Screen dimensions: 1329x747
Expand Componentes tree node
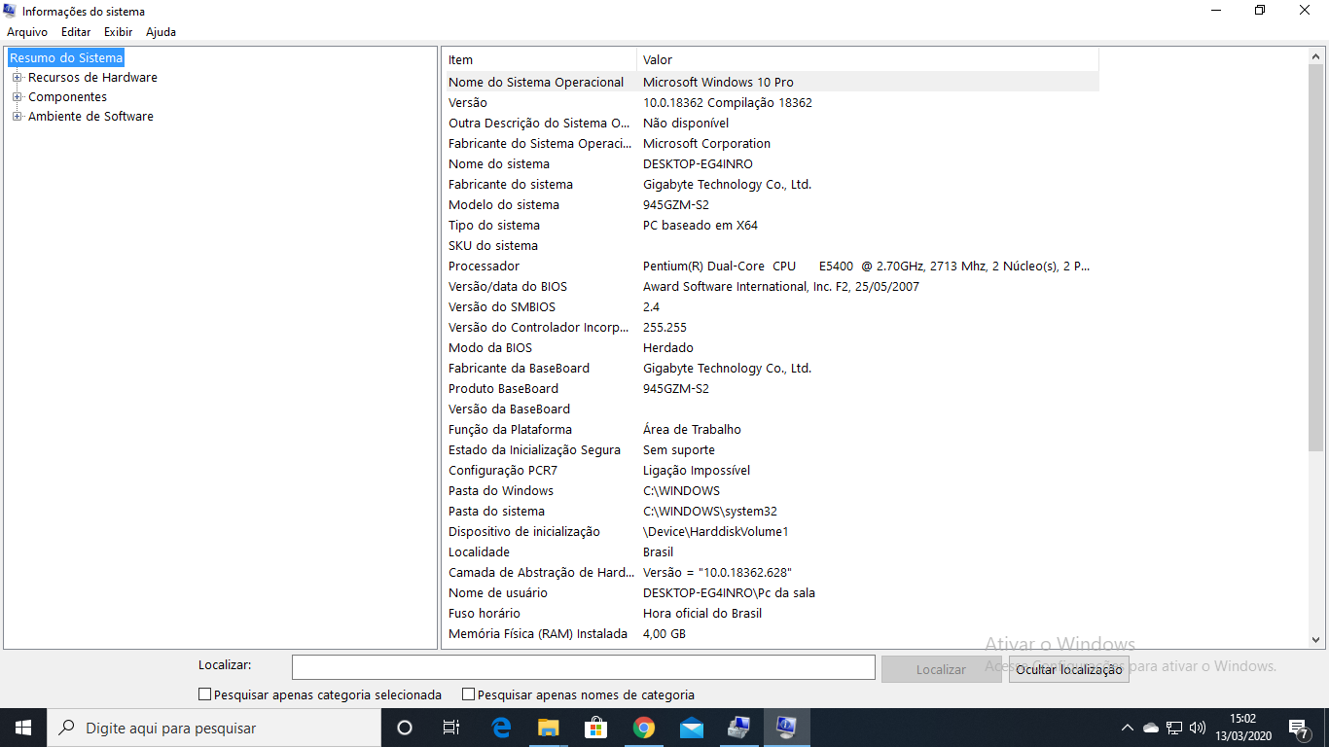[17, 96]
